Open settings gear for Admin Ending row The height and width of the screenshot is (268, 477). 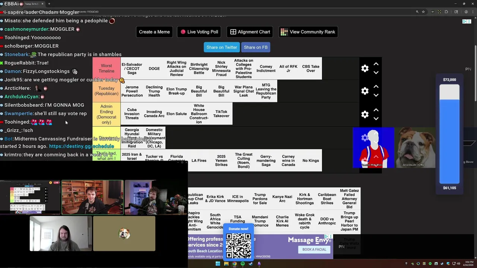tap(365, 114)
